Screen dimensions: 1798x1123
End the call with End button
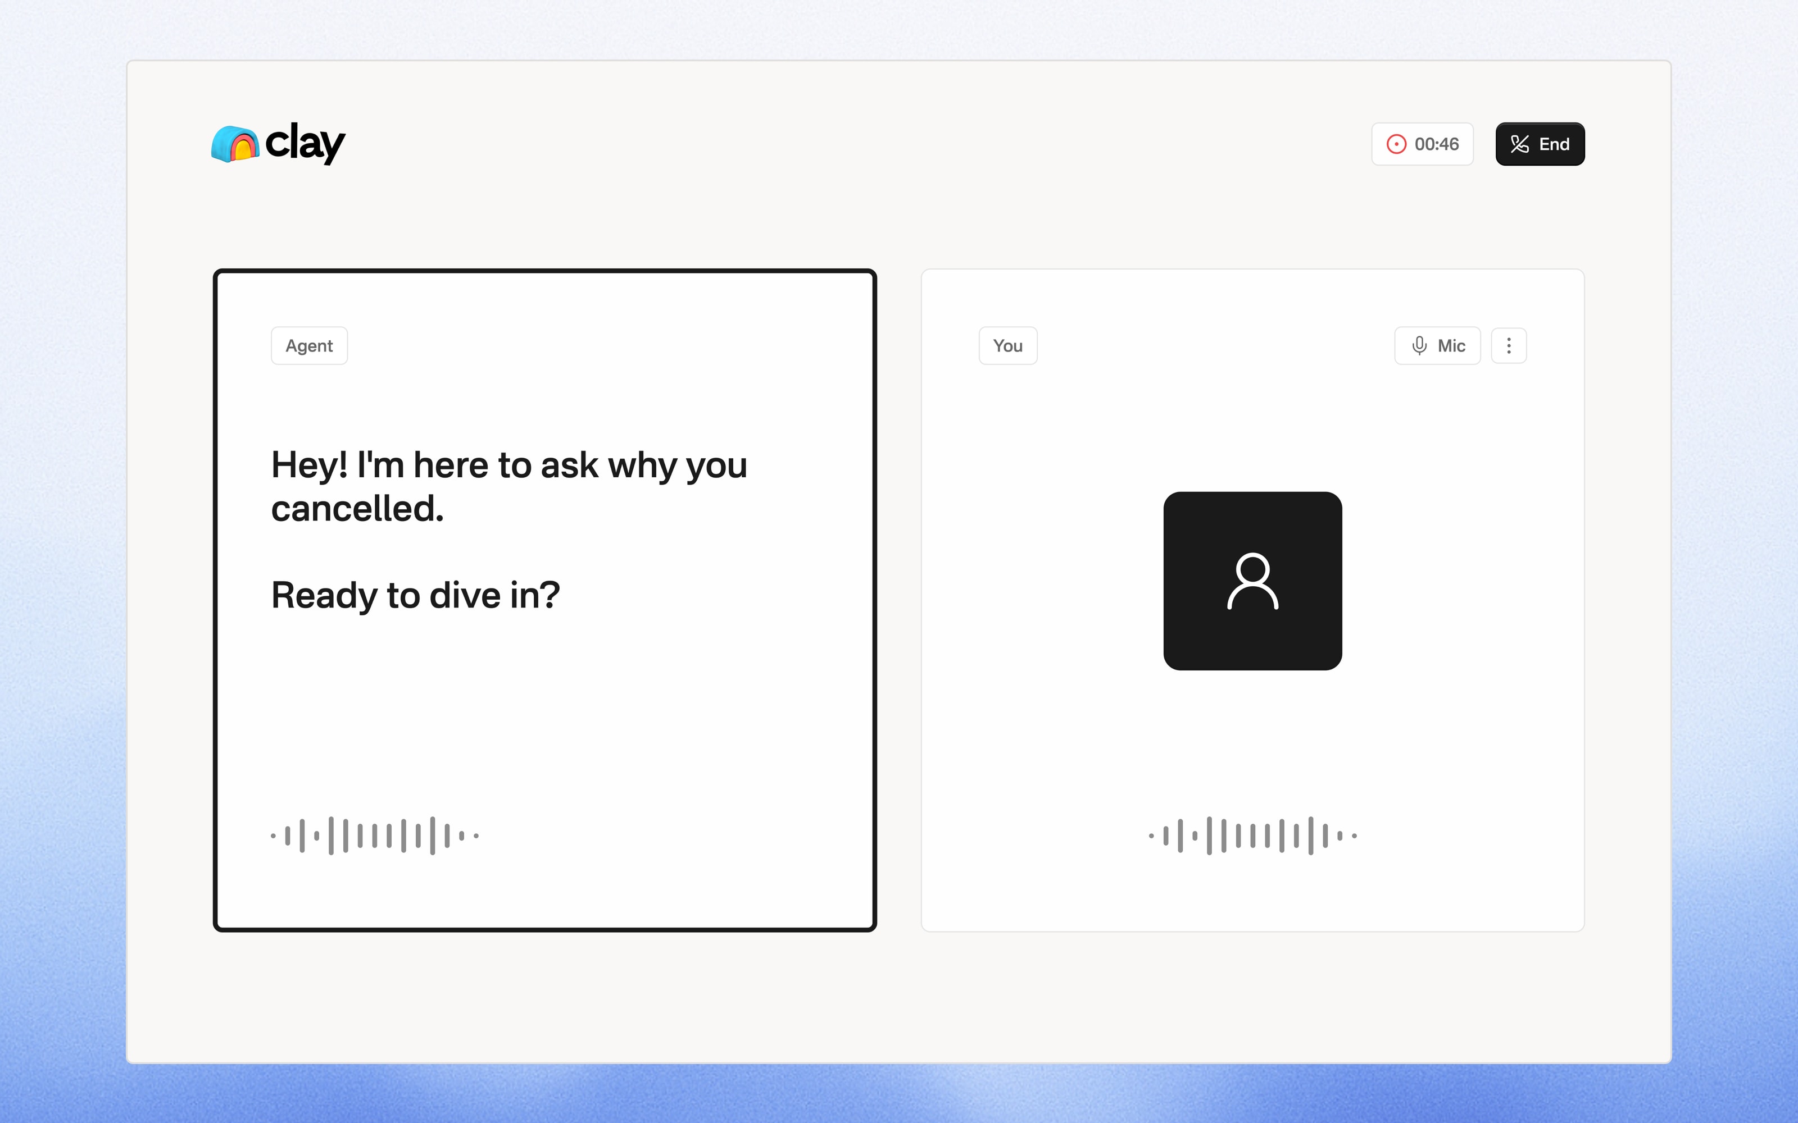[x=1540, y=144]
